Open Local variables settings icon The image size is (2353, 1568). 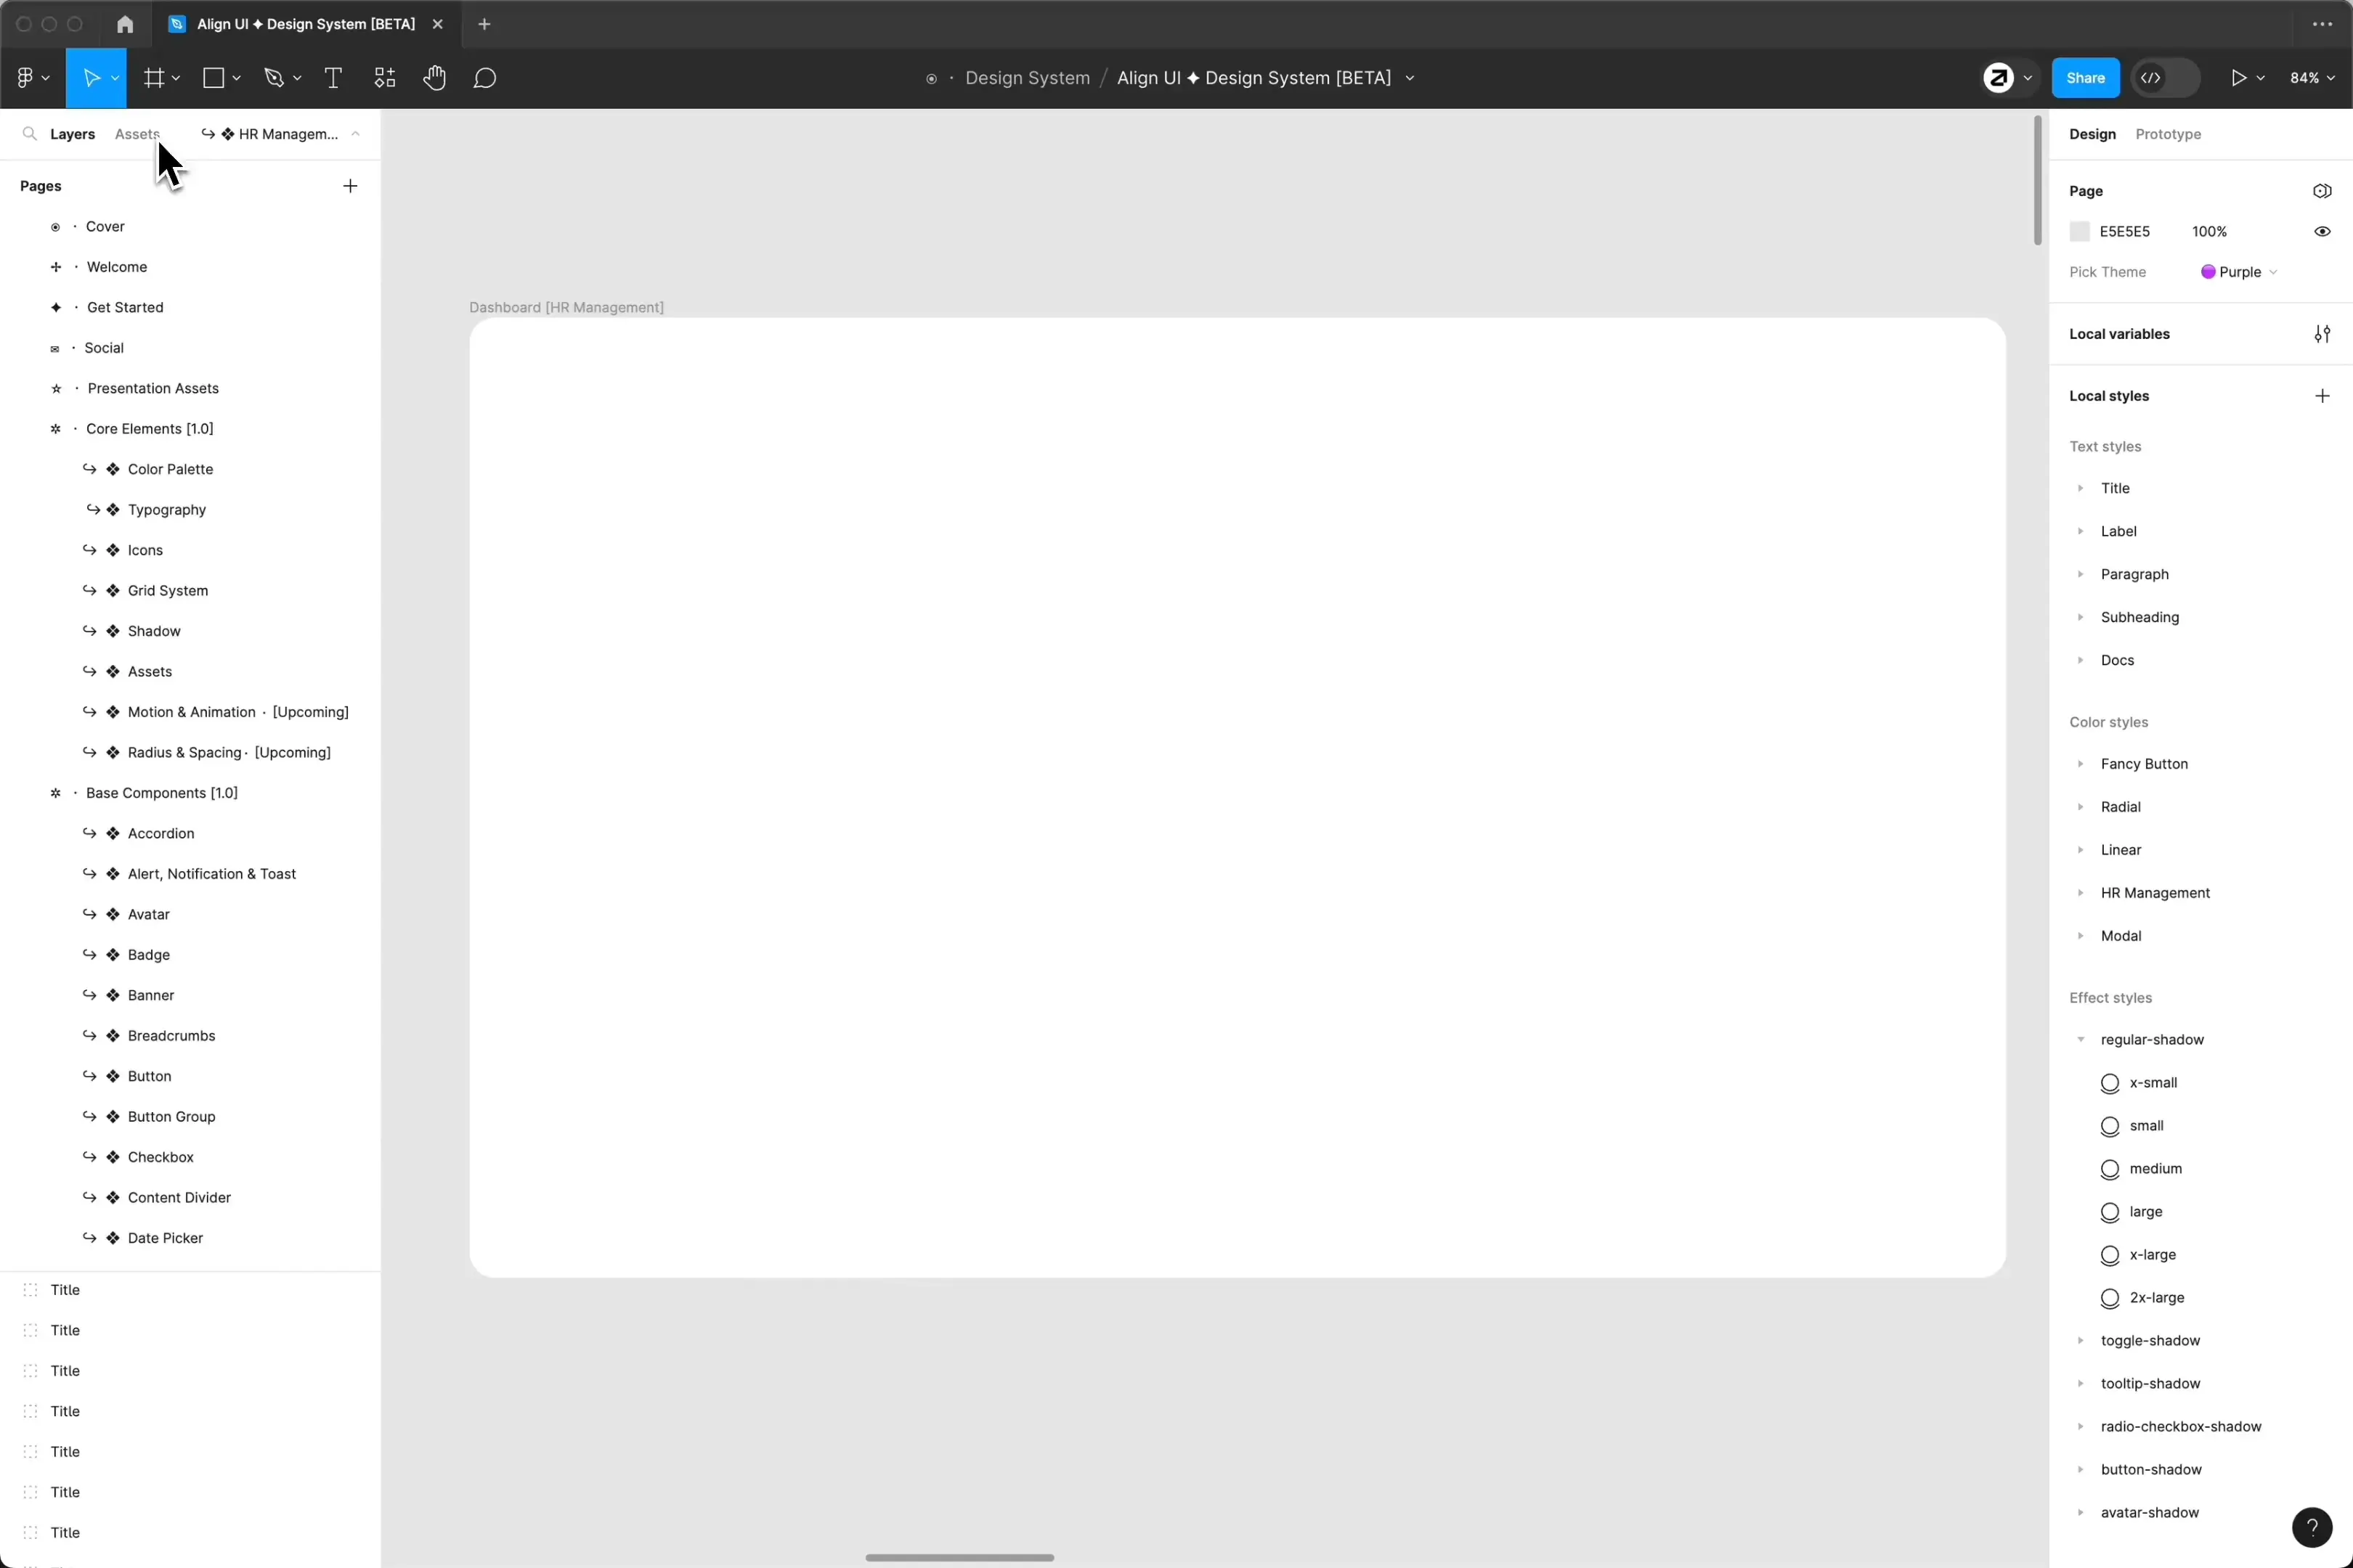tap(2322, 334)
